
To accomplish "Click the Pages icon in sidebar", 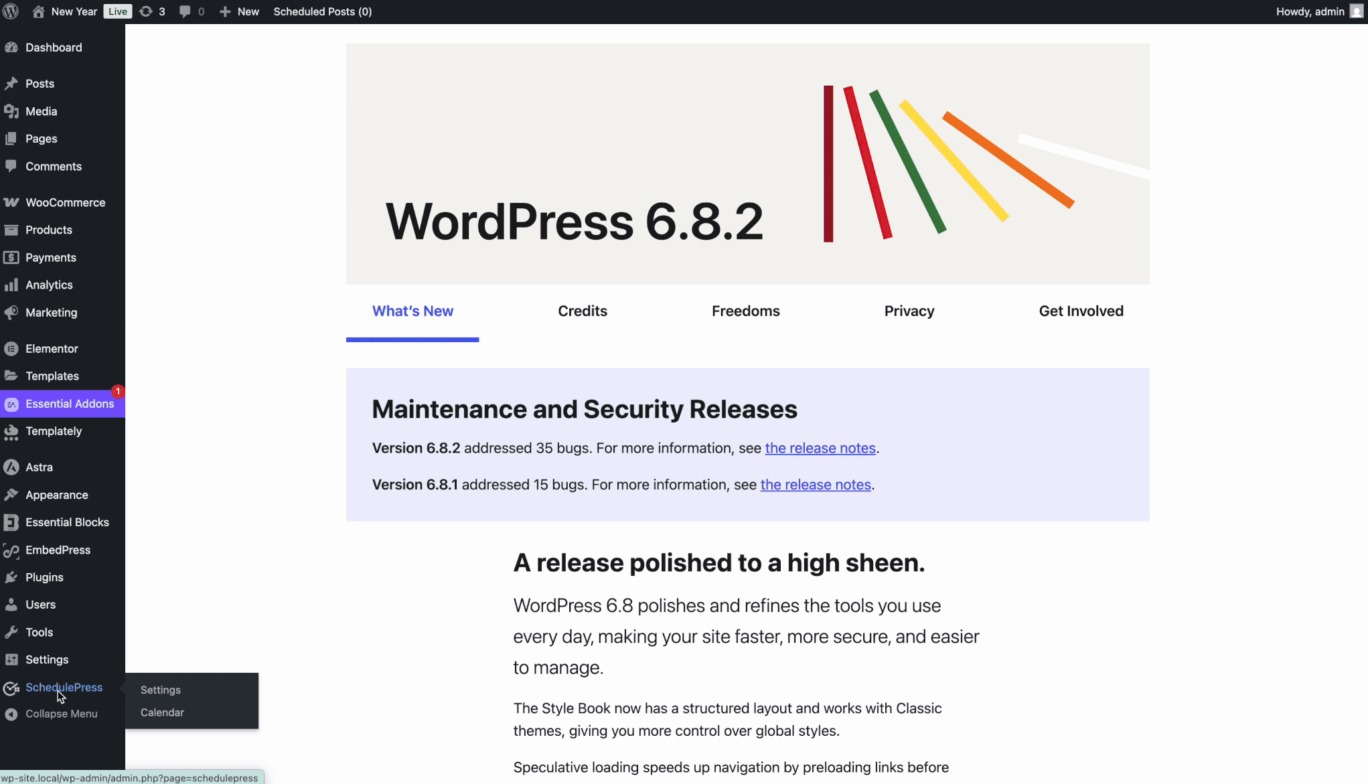I will pyautogui.click(x=11, y=139).
